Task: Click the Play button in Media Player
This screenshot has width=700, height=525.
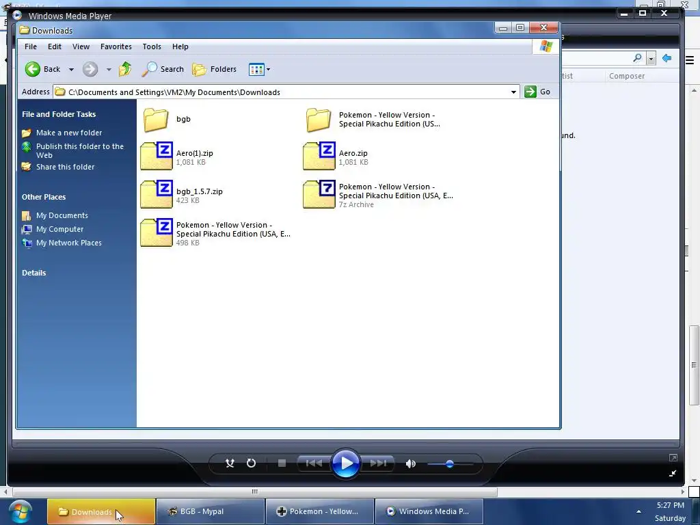Action: (x=345, y=463)
